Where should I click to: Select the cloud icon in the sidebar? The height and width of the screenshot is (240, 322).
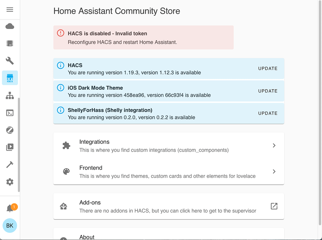(x=10, y=26)
